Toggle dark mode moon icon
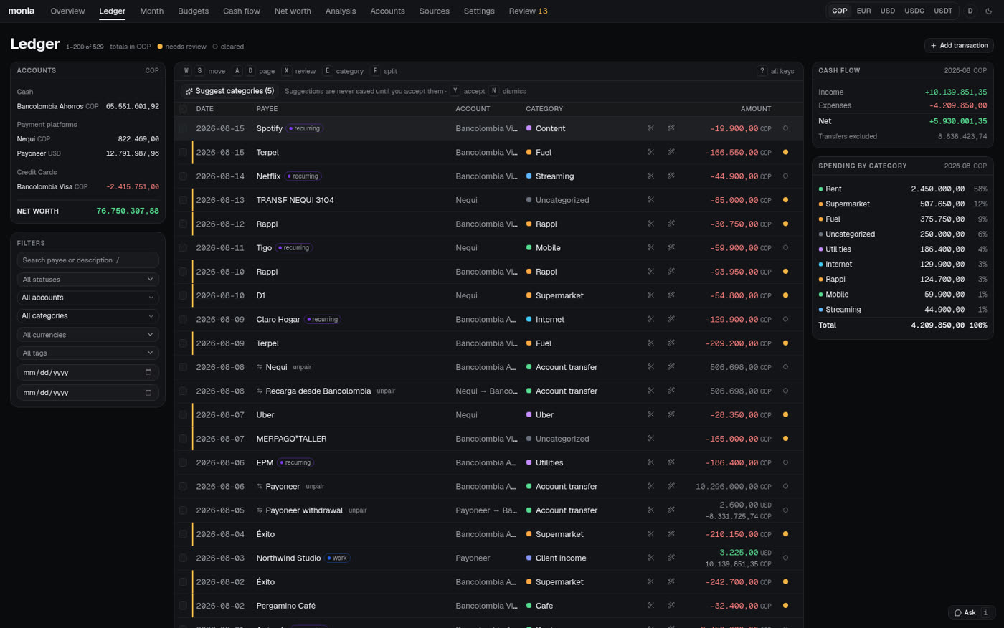The image size is (1004, 628). point(989,11)
